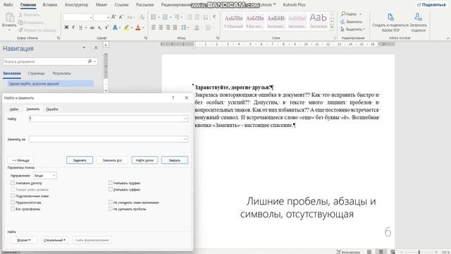Click the Создать и поделиться Adobe PDF icon

tap(390, 17)
